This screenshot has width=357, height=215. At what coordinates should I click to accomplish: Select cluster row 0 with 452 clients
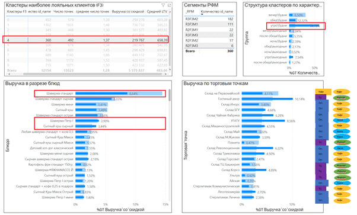coord(87,20)
